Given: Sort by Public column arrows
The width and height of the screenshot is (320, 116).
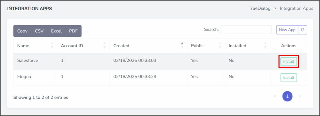Looking at the screenshot, I should click(x=220, y=45).
